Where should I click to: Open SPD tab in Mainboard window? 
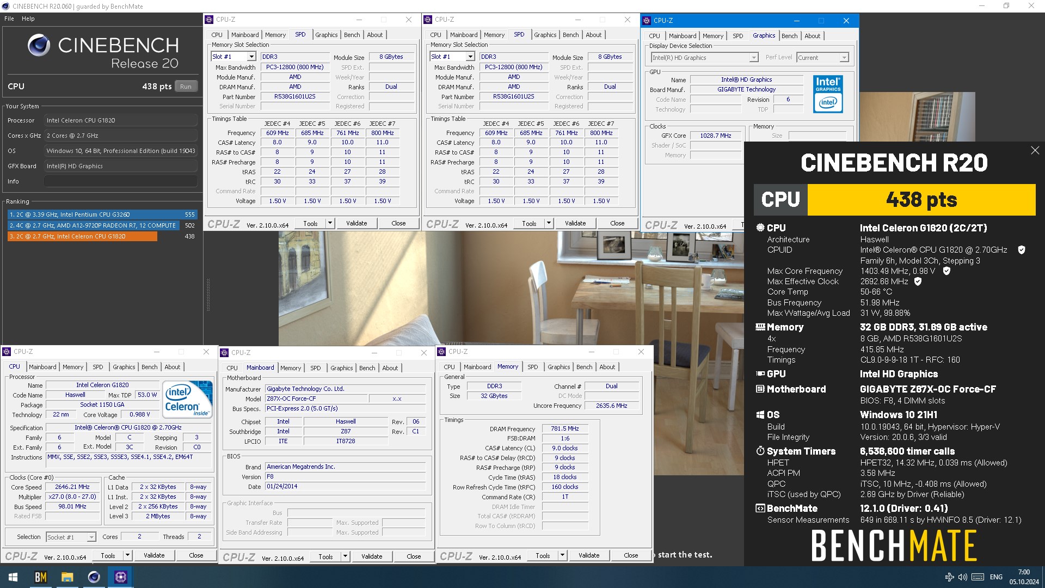point(316,368)
